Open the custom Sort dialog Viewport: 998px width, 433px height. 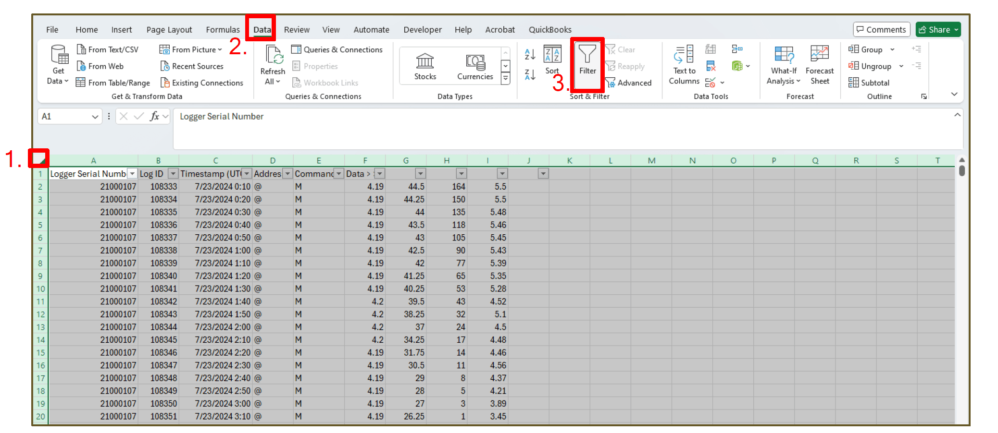(x=552, y=60)
